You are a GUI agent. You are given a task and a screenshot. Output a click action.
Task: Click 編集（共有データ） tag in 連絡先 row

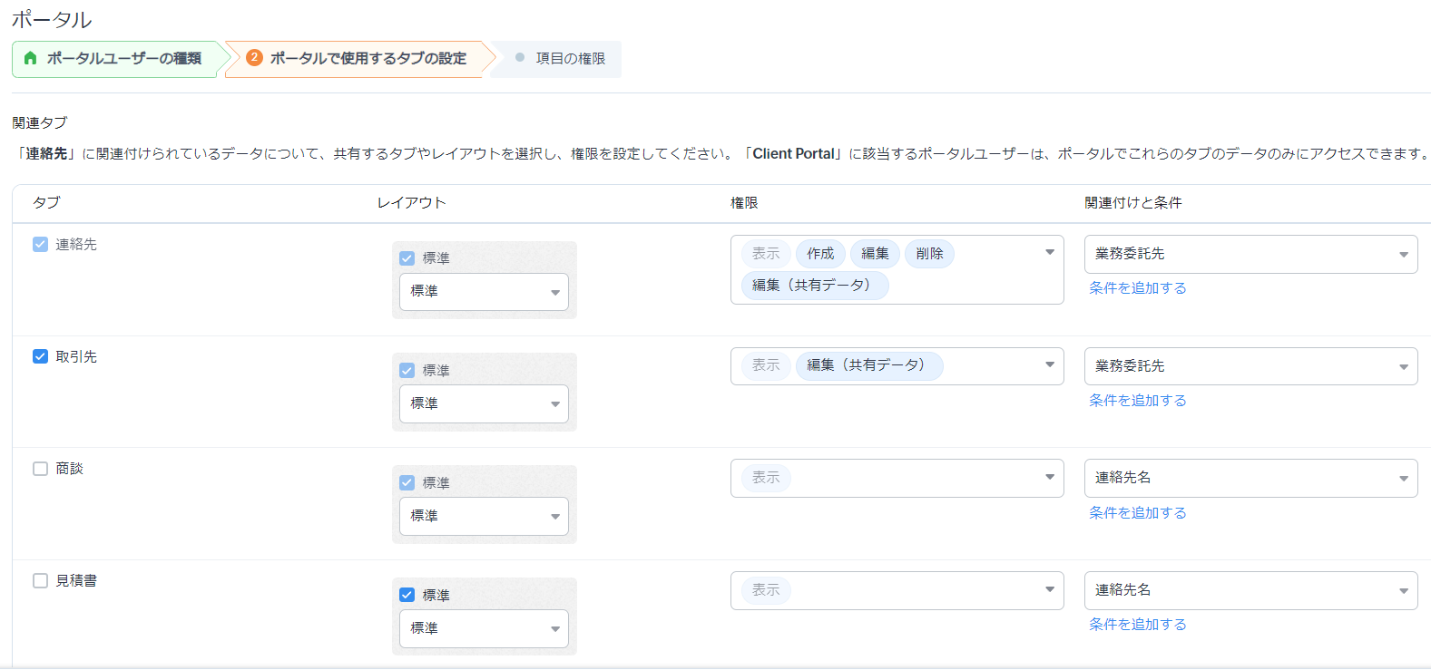coord(815,285)
